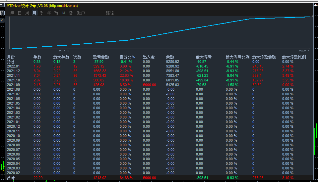
Task: Open the 账户 account tab
Action: 81,13
